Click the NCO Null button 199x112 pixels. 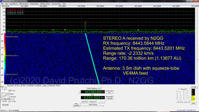(x=5, y=105)
